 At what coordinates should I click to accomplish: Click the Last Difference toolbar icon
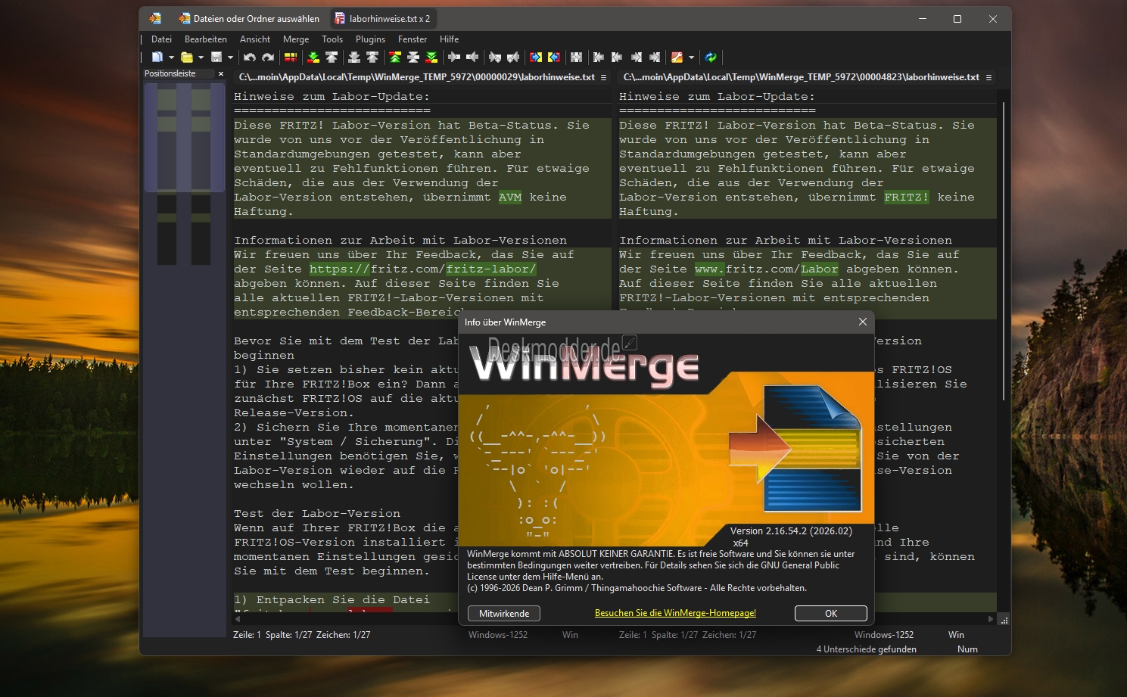point(431,58)
